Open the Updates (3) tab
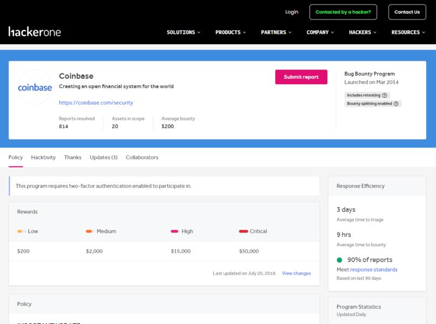The image size is (436, 324). pyautogui.click(x=104, y=157)
